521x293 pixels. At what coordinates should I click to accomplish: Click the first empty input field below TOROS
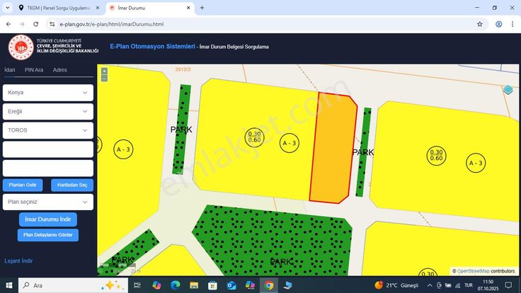click(x=48, y=149)
